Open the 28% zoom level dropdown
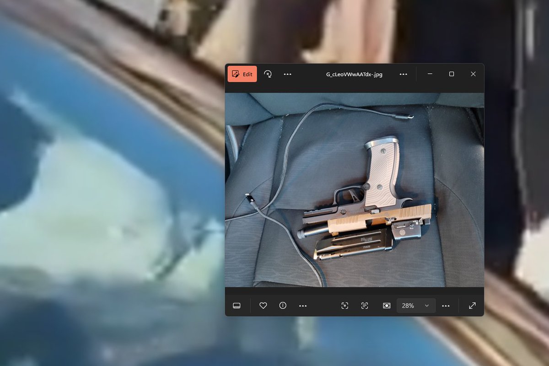549x366 pixels. 416,306
